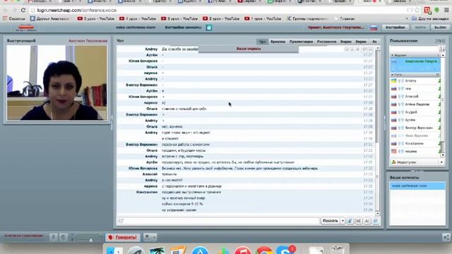This screenshot has width=452, height=254.
Task: Switch to the Браузер tab
Action: pos(278,42)
